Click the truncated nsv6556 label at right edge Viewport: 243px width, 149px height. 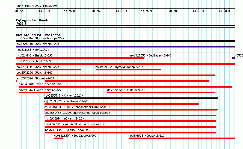point(237,55)
